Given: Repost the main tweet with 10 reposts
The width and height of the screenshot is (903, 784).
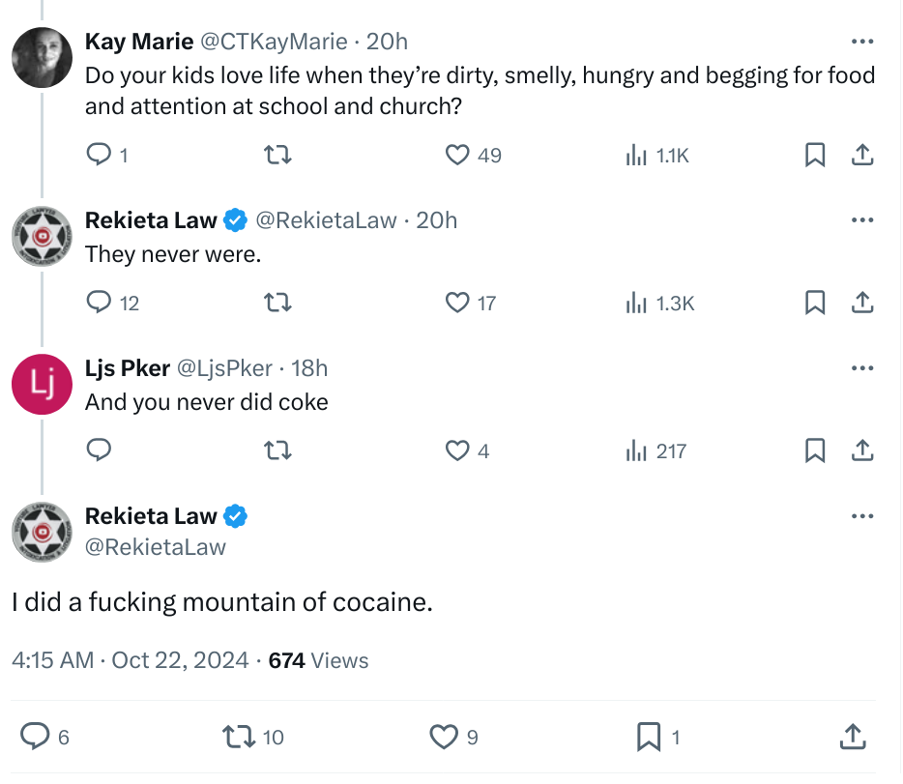Looking at the screenshot, I should [x=239, y=737].
